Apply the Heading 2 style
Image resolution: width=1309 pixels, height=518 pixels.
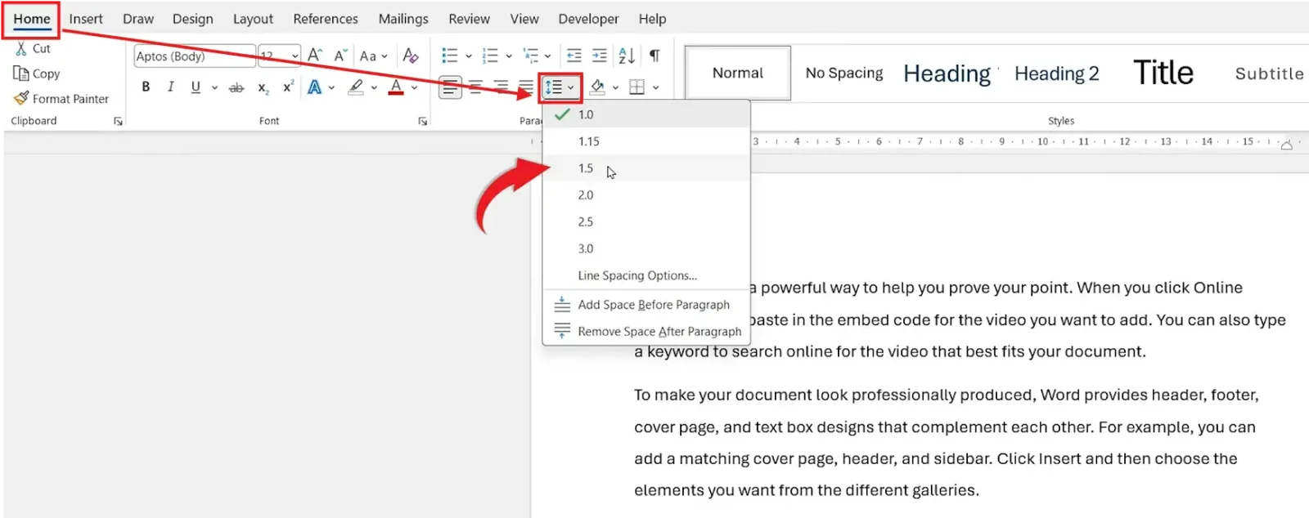(1056, 74)
